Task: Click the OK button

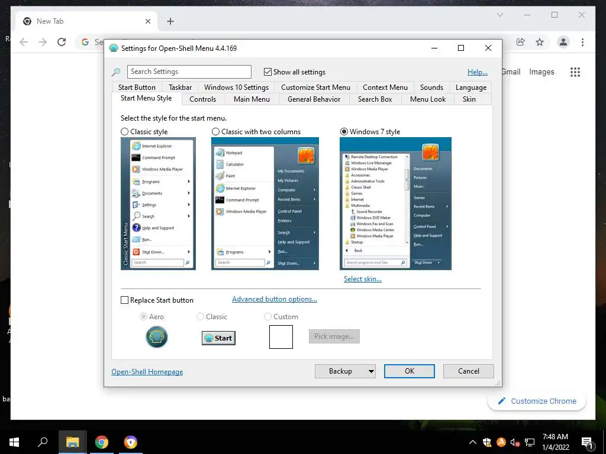Action: click(x=410, y=371)
